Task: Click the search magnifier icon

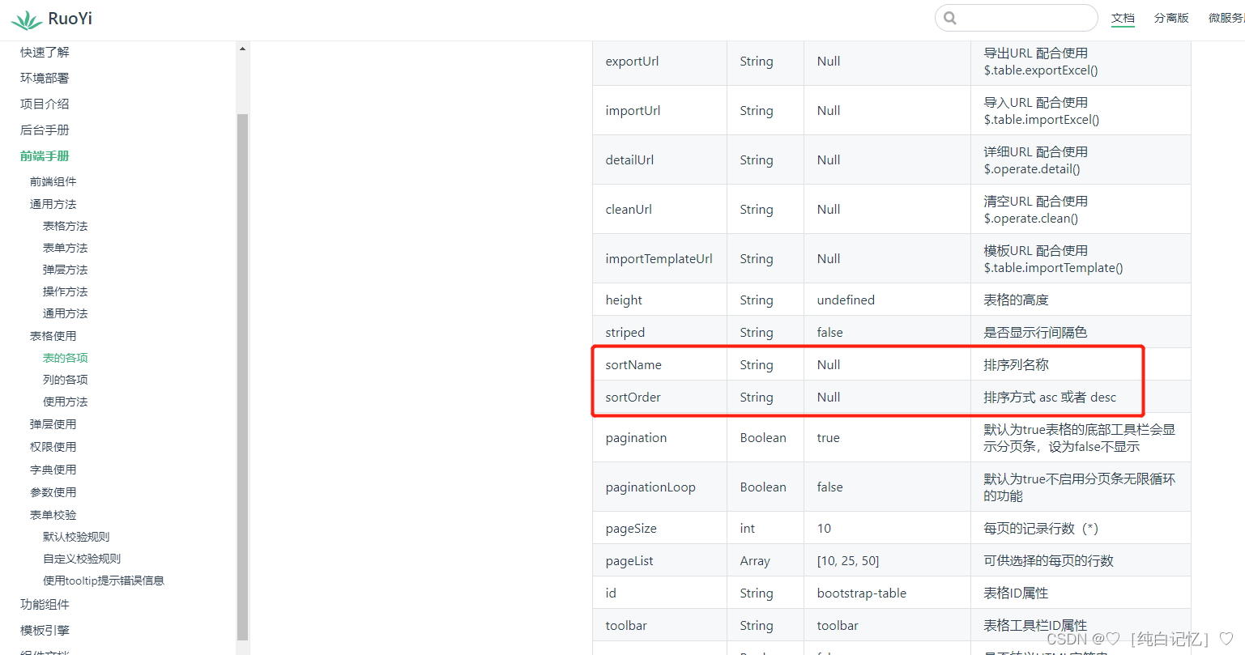Action: pyautogui.click(x=950, y=18)
